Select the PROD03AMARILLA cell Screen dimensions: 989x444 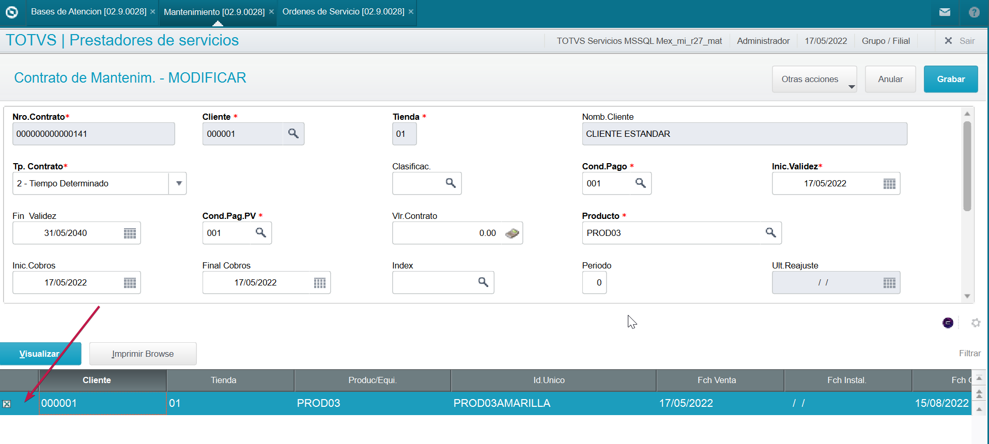553,403
